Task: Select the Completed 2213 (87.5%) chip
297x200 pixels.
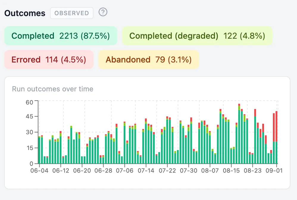Action: 61,36
